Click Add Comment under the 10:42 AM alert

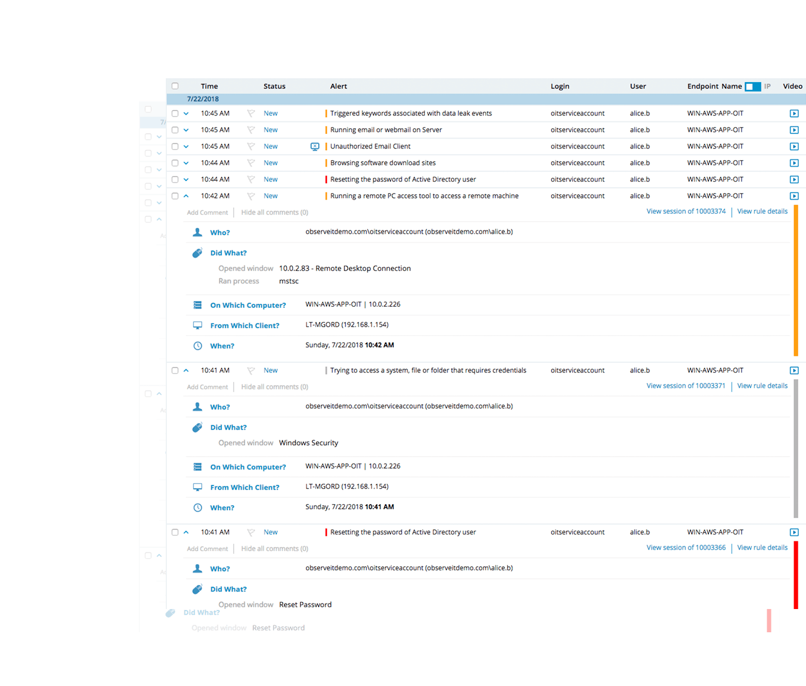coord(207,213)
